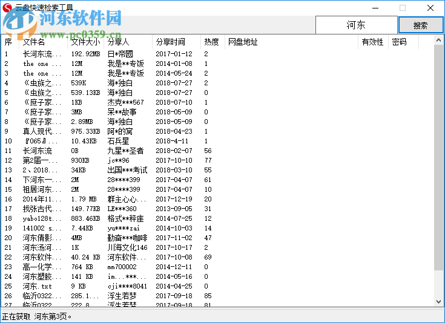Select row 9 file 真人现代...
This screenshot has height=323, width=445.
(x=217, y=131)
